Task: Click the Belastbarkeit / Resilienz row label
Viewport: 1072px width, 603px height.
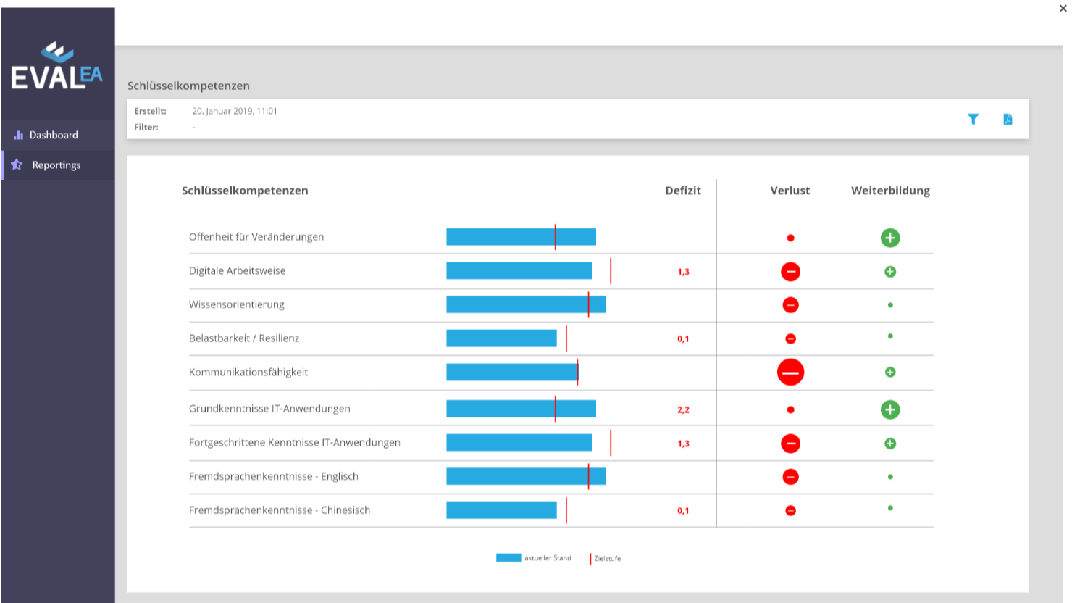Action: point(244,338)
